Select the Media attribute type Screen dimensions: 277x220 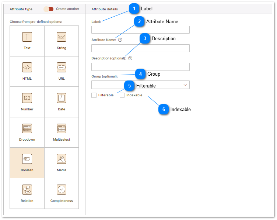click(x=62, y=159)
